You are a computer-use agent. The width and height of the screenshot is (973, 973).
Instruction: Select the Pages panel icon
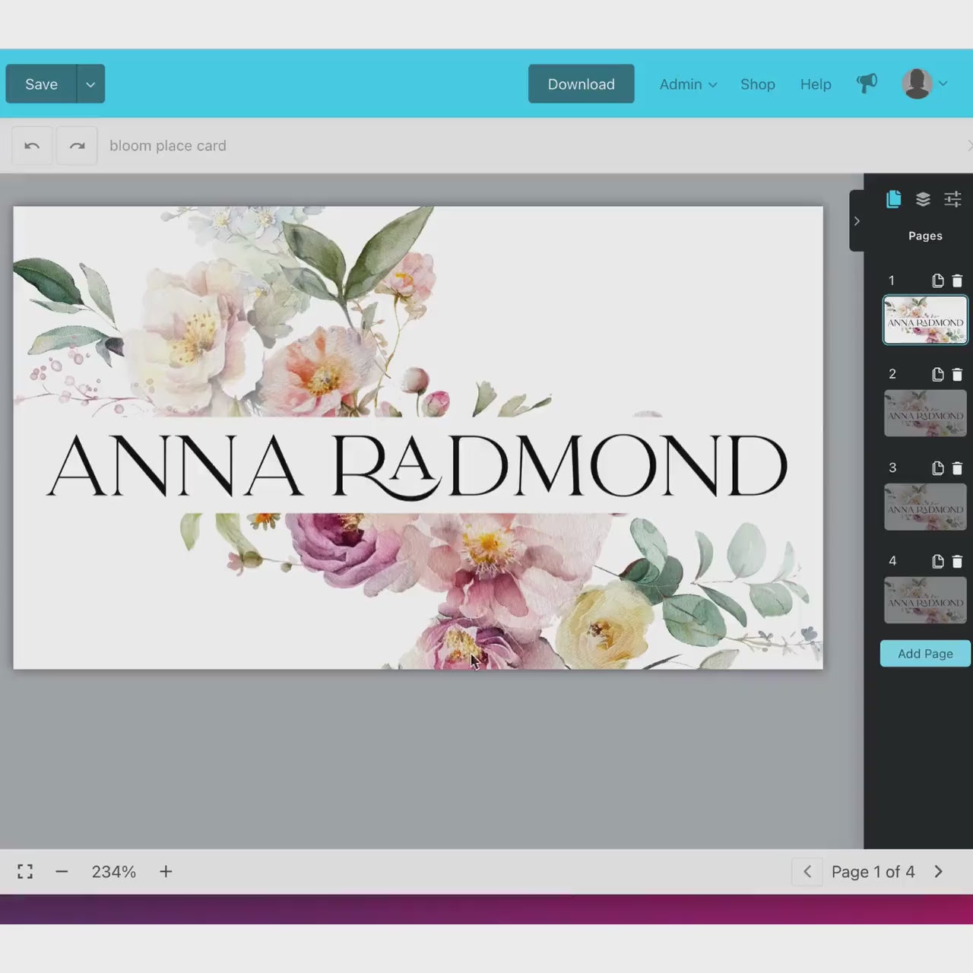coord(894,199)
